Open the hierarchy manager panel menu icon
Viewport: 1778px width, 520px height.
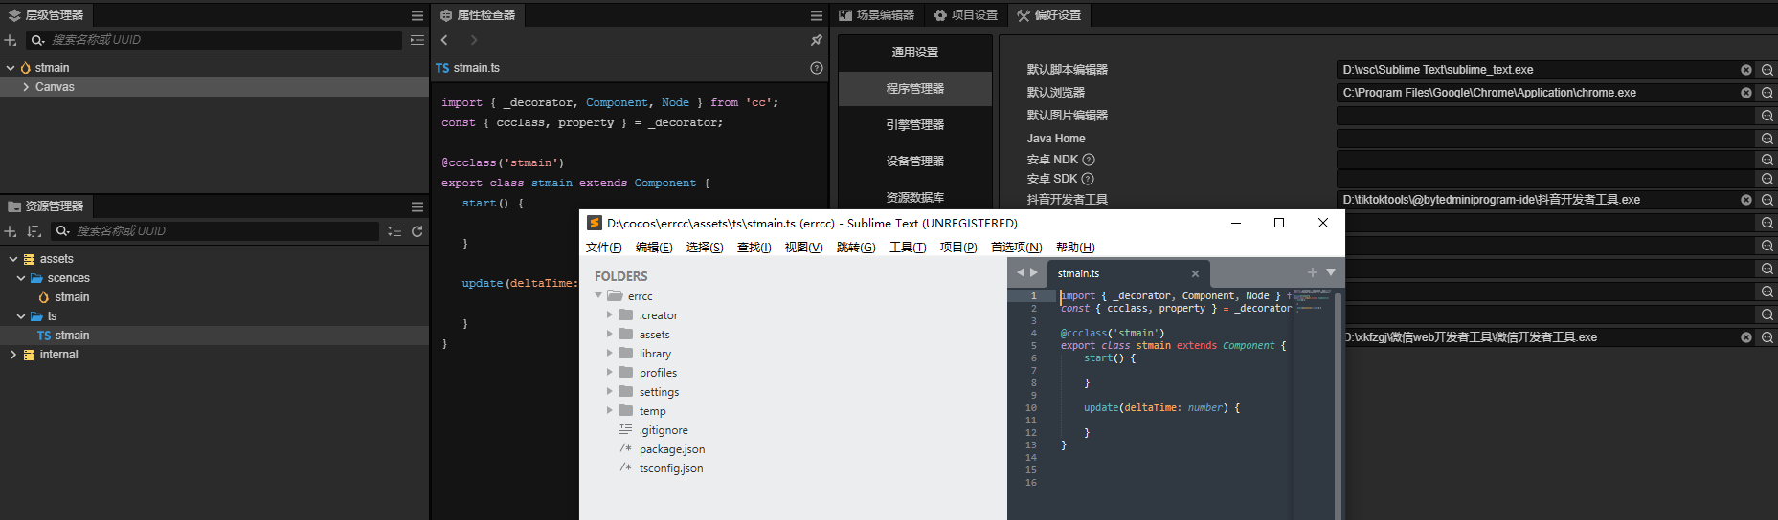[x=417, y=15]
